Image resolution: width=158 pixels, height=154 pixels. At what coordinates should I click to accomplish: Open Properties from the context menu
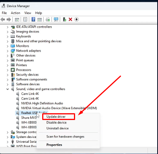tap(54, 145)
